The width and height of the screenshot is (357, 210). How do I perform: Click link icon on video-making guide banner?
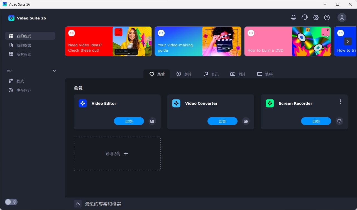(x=161, y=33)
